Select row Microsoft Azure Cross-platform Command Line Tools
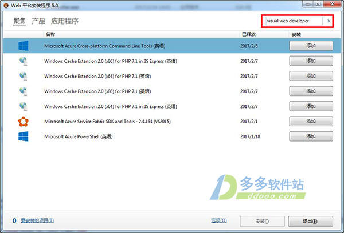 pyautogui.click(x=172, y=46)
